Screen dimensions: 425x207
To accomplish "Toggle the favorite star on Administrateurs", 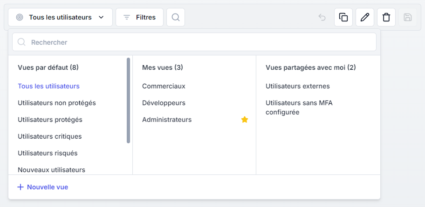I will pos(245,120).
